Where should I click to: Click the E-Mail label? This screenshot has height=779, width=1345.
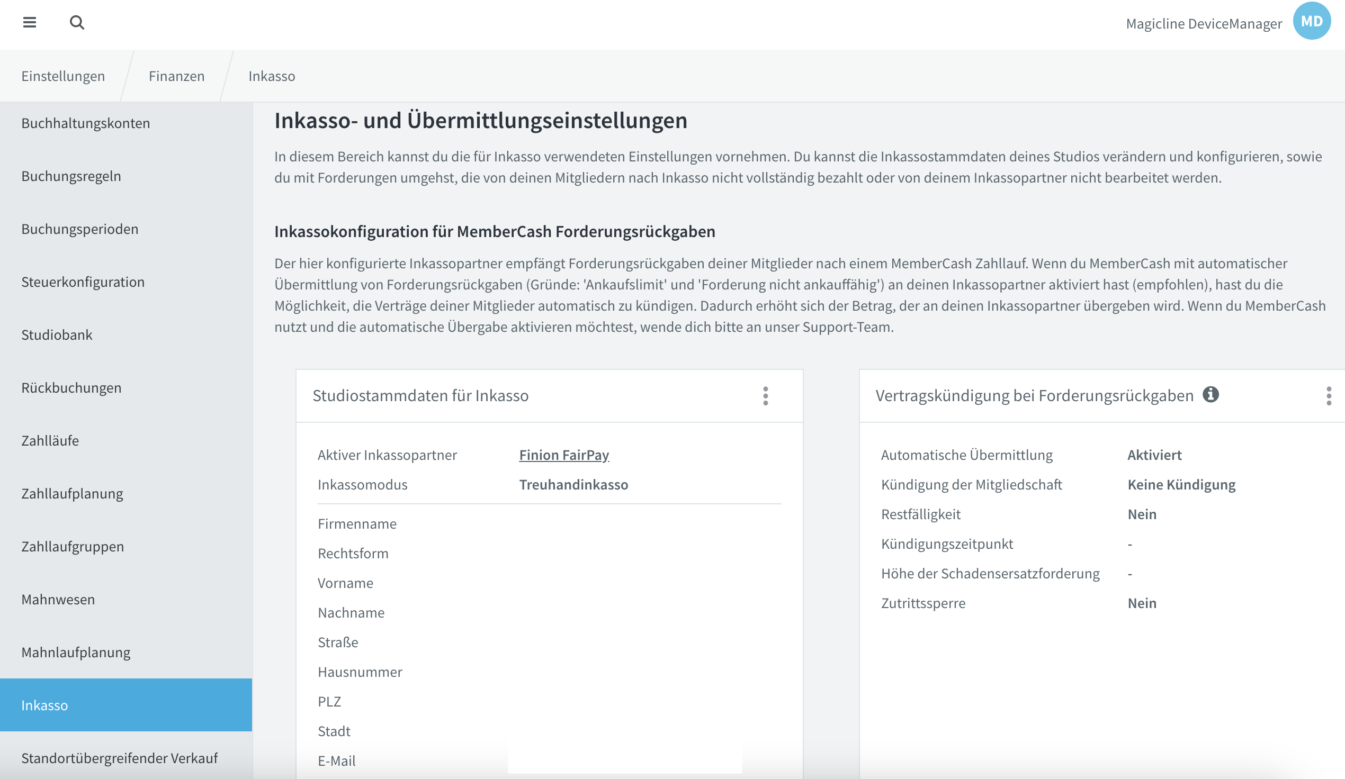click(337, 760)
